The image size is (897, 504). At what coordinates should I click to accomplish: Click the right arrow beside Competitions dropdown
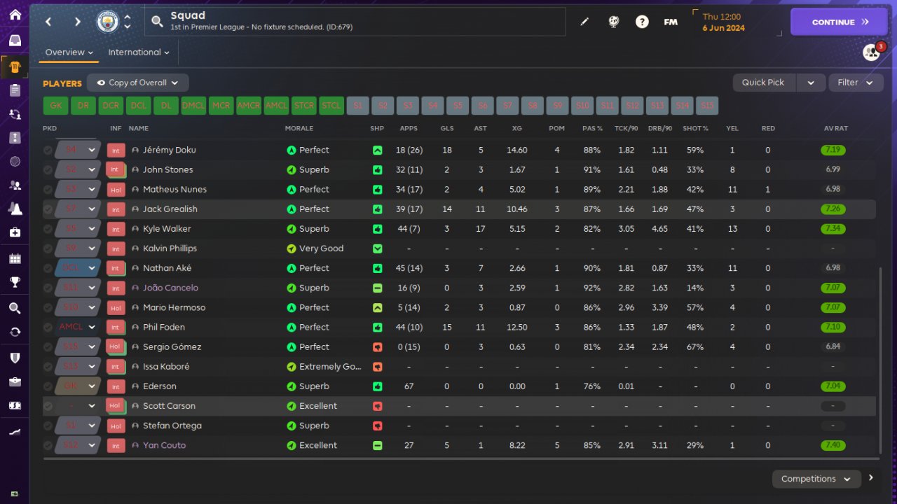click(871, 478)
